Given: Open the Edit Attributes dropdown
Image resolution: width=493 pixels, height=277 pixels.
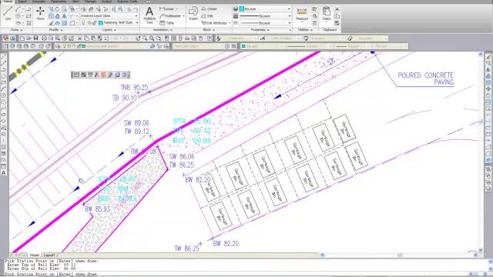Looking at the screenshot, I should [x=230, y=23].
